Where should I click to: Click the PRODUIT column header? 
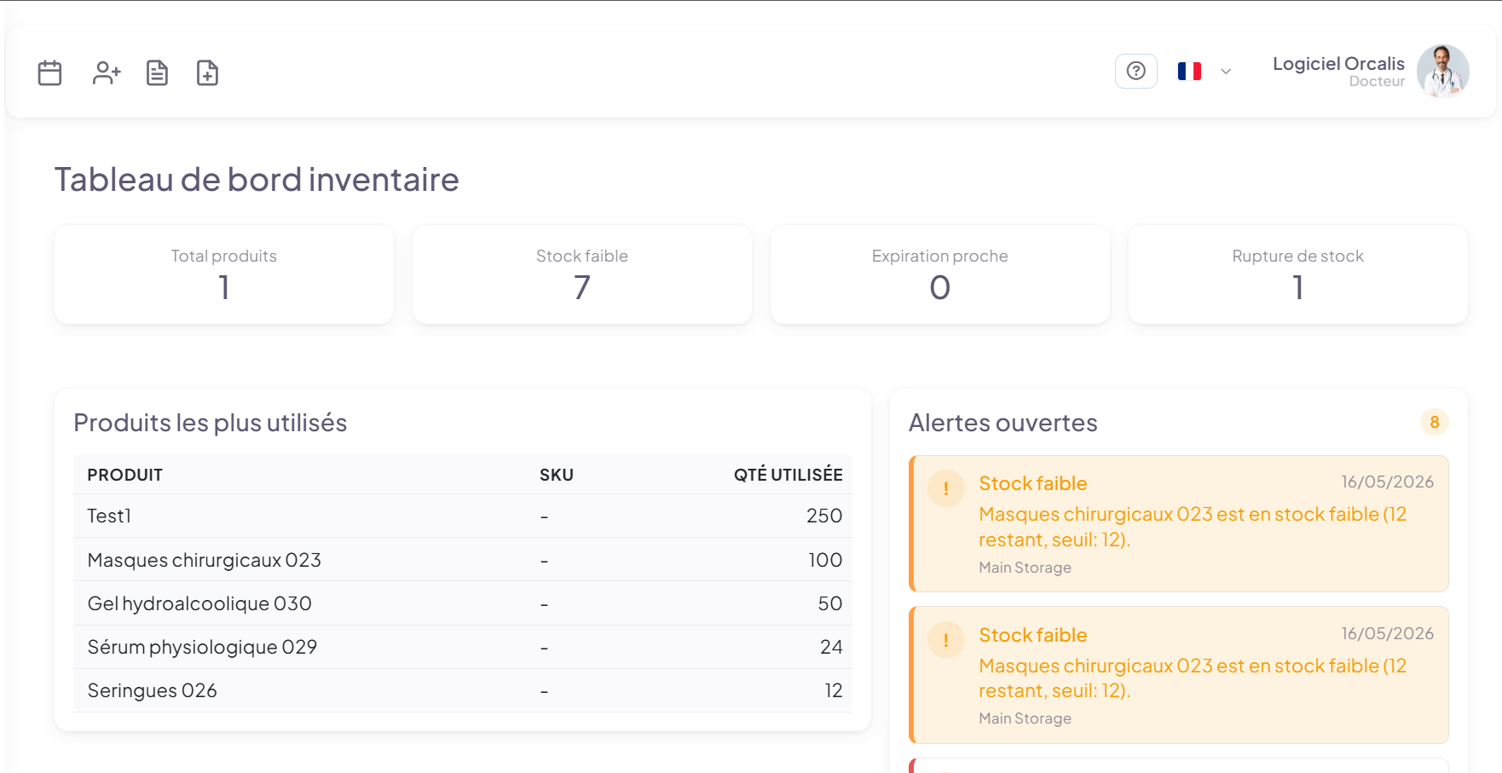tap(125, 475)
